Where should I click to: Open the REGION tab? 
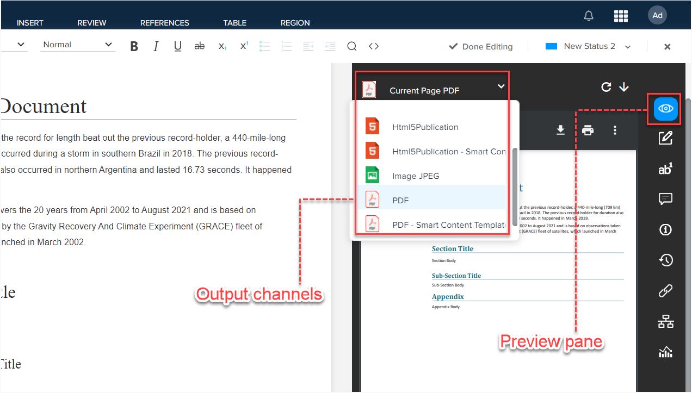(x=295, y=23)
